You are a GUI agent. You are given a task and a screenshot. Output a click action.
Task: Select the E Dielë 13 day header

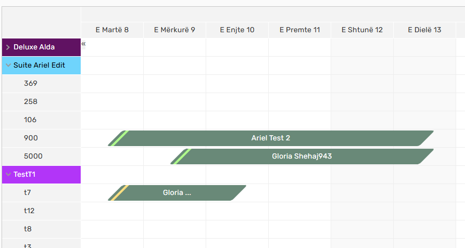(x=424, y=30)
